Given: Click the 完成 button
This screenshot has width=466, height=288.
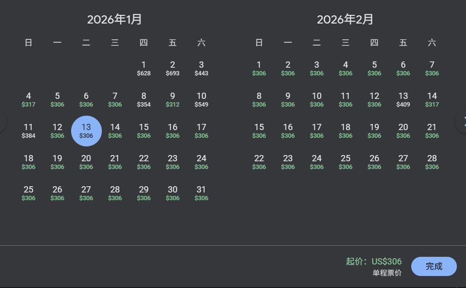Looking at the screenshot, I should pyautogui.click(x=433, y=266).
